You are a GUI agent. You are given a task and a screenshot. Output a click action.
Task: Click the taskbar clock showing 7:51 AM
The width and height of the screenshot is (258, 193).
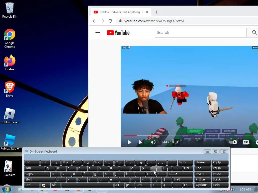(245, 189)
